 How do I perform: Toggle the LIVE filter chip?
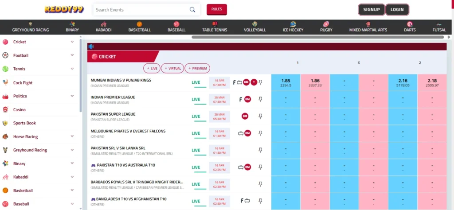[152, 68]
